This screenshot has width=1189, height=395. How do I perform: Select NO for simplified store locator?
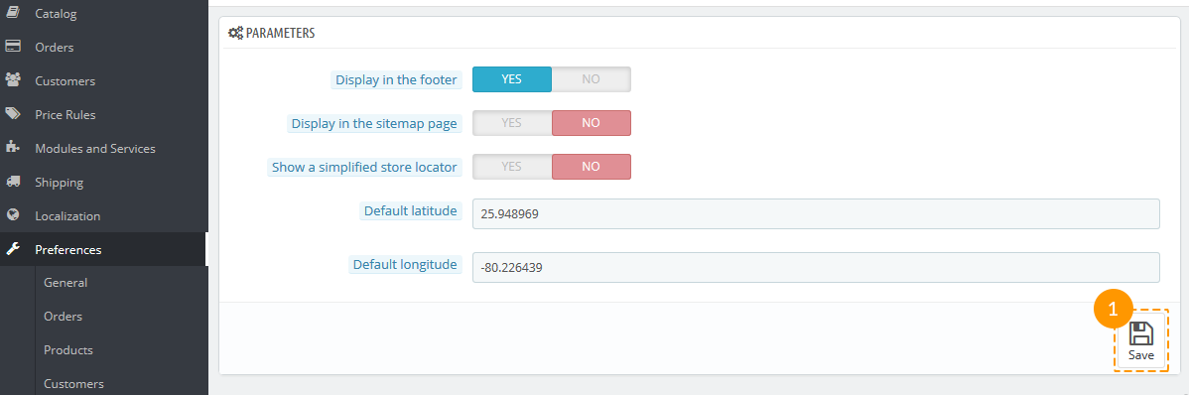[591, 167]
